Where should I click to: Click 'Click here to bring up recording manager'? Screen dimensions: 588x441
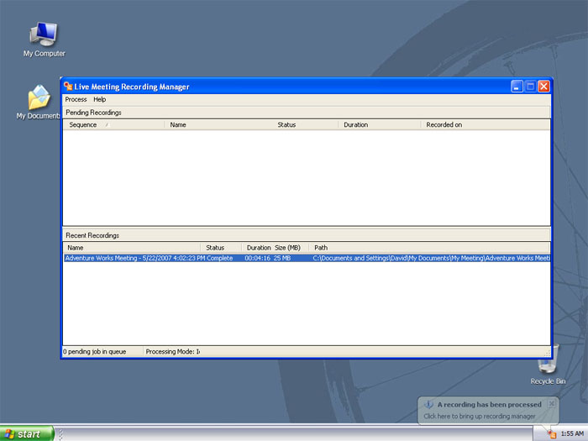pos(480,417)
